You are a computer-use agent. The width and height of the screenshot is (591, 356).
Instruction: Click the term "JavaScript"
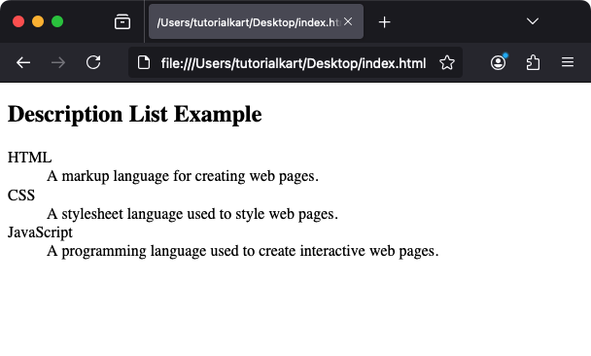40,232
